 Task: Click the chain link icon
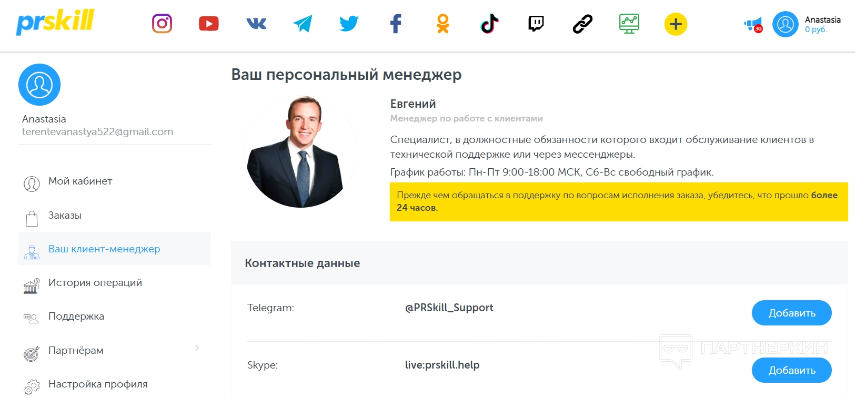click(x=582, y=24)
